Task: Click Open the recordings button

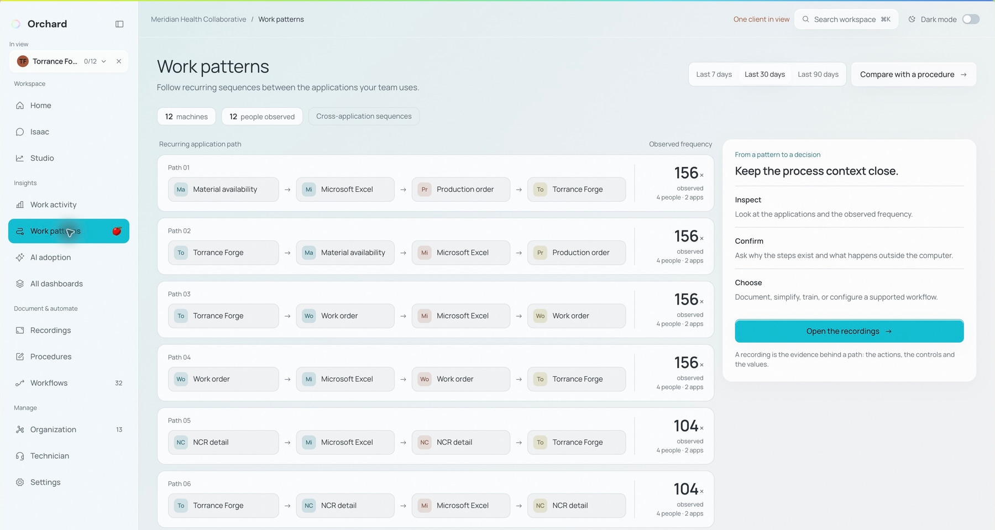Action: [849, 331]
